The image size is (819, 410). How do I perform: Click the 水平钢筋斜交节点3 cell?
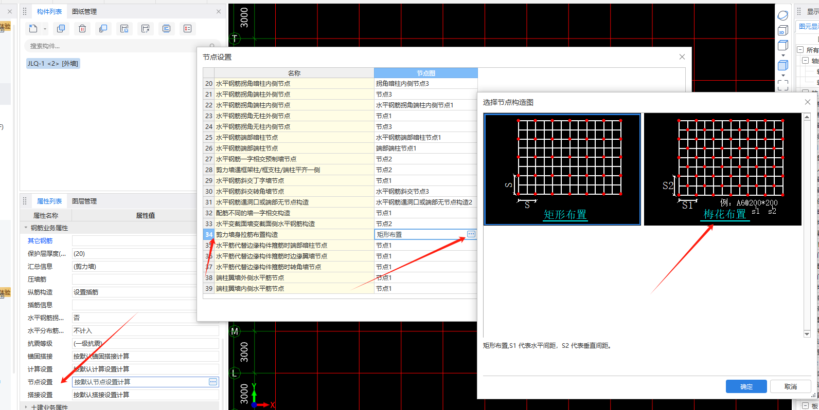[425, 191]
